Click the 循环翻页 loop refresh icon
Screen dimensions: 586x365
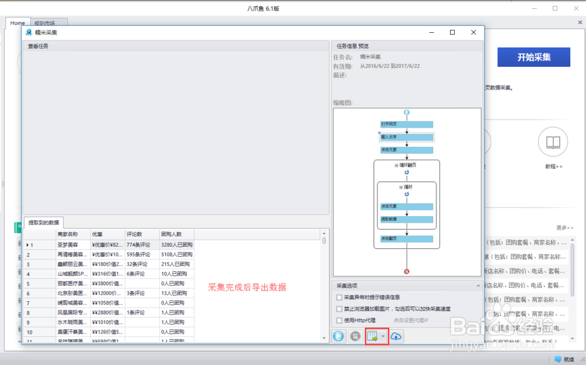tap(407, 172)
